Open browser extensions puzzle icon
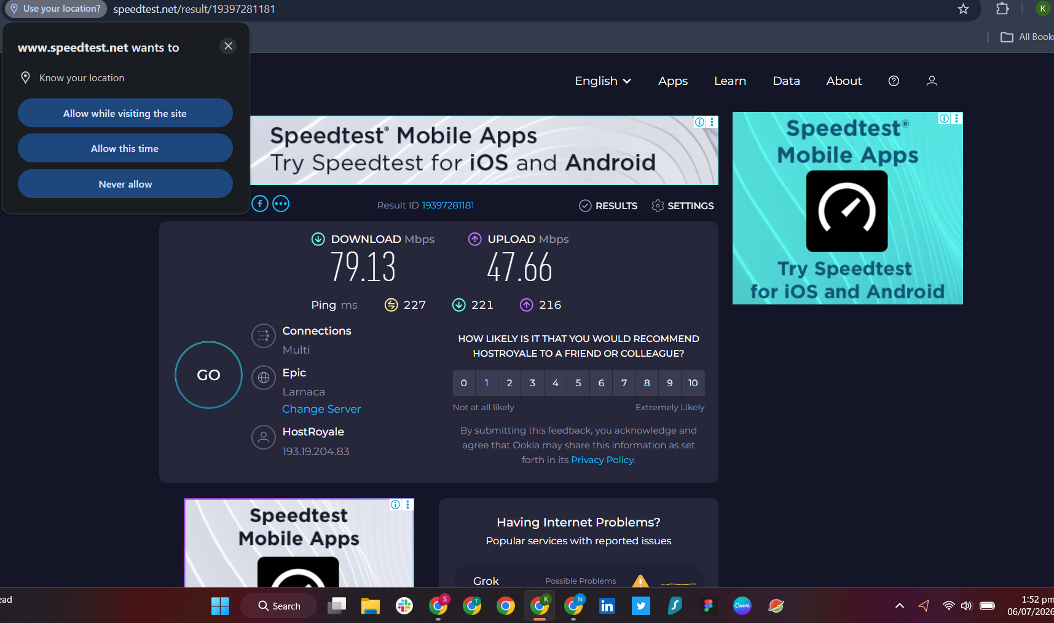Screen dimensions: 1054x623 point(1002,9)
